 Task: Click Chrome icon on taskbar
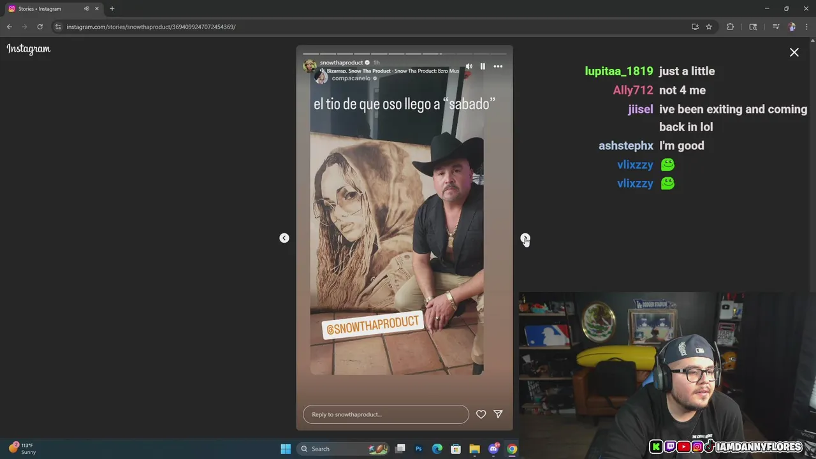coord(512,449)
